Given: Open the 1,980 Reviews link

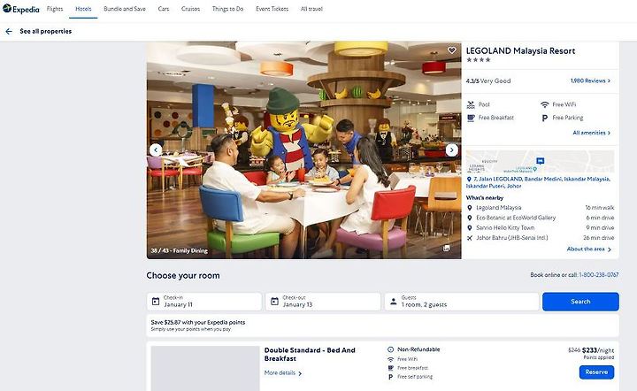Looking at the screenshot, I should [590, 80].
